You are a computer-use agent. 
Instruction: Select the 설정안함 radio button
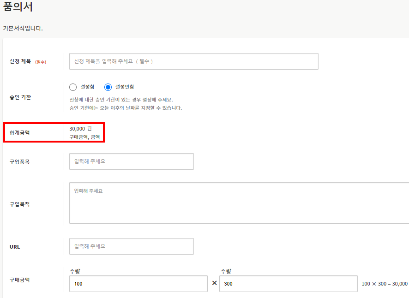108,87
